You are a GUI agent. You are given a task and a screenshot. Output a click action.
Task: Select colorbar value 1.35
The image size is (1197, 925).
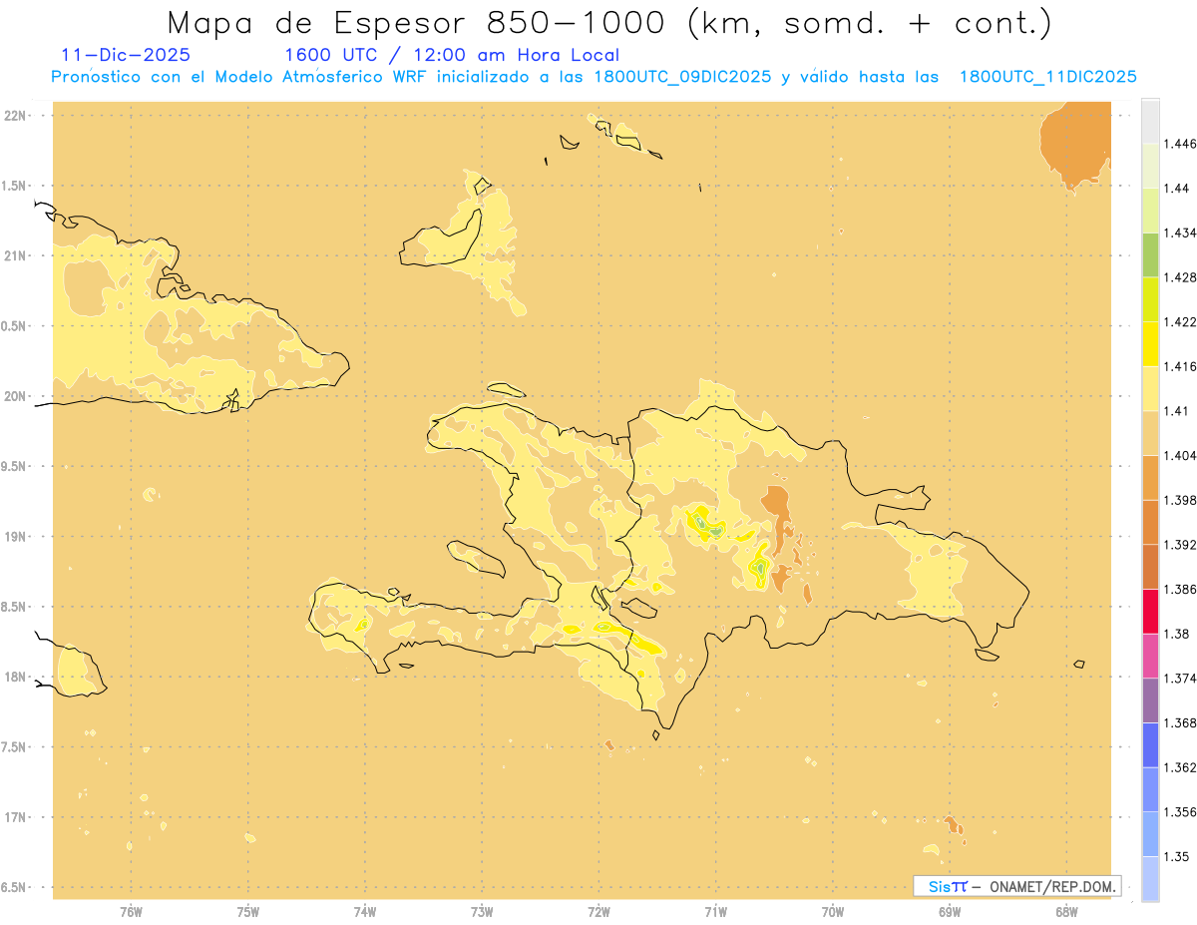click(1177, 856)
